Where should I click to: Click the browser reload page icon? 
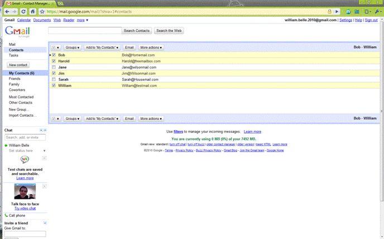(23, 11)
